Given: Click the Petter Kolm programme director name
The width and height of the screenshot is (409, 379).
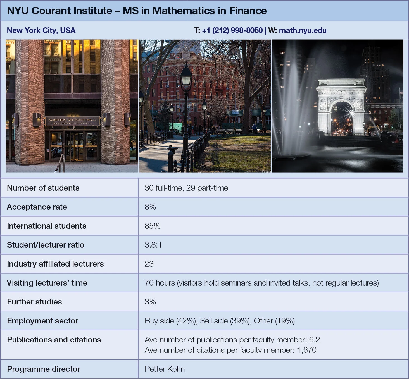Looking at the screenshot, I should 165,369.
